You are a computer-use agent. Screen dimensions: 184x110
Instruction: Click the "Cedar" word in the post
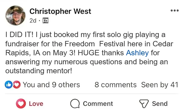pos(163,44)
